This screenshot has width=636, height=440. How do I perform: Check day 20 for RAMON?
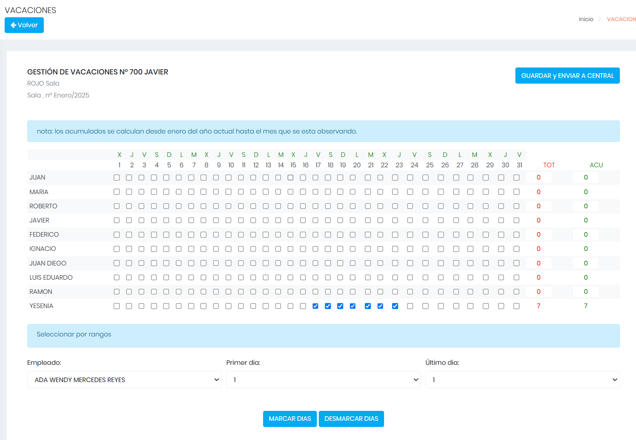click(353, 292)
